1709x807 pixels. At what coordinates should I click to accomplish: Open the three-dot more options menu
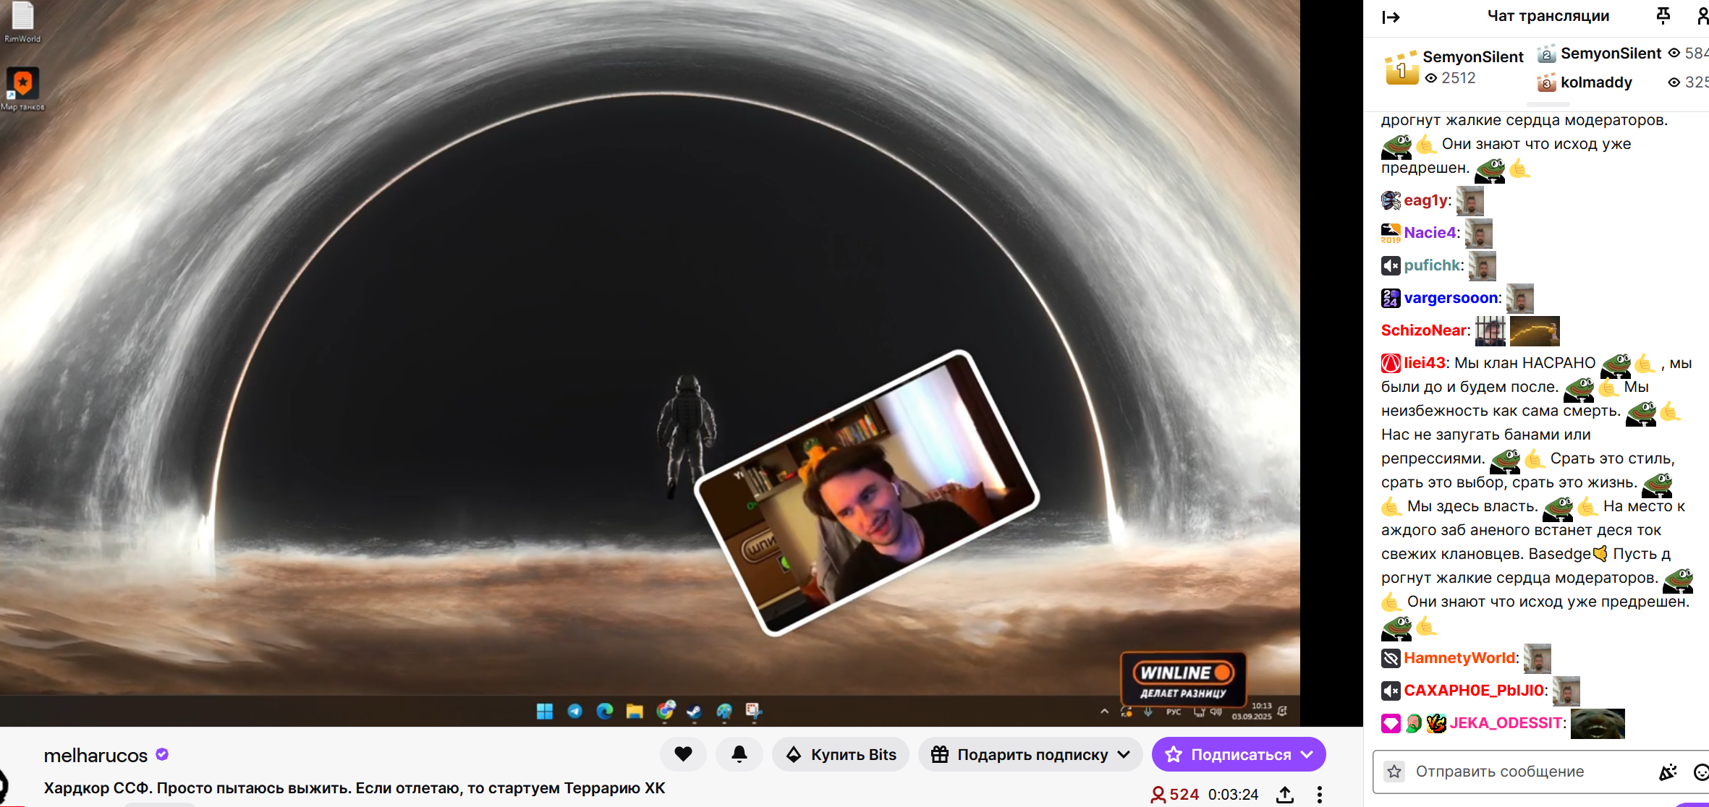[1320, 794]
